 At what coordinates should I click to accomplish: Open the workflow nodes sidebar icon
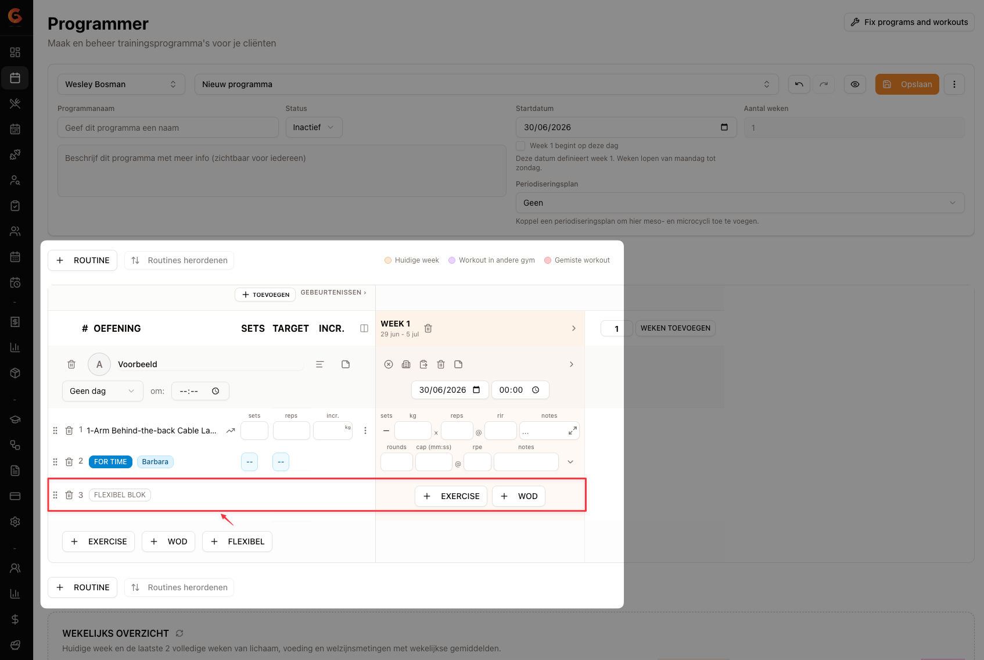point(15,445)
